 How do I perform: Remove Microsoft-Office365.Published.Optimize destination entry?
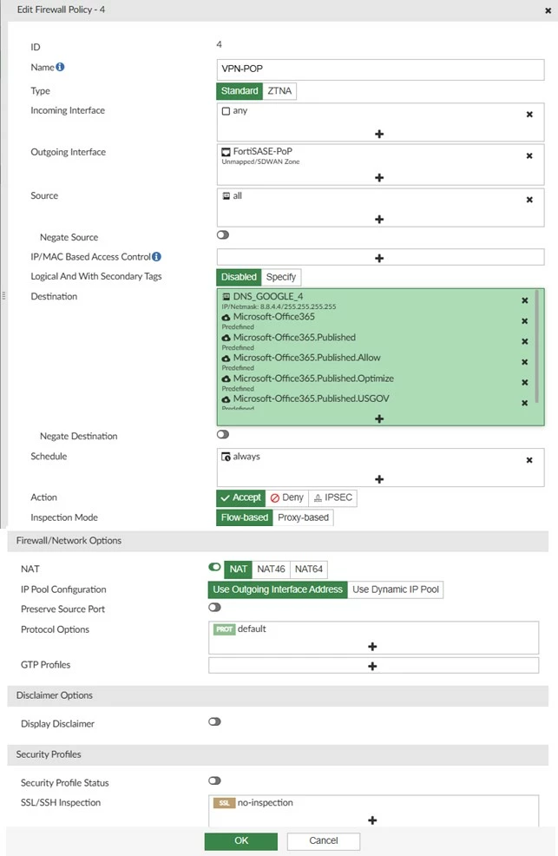[x=525, y=383]
